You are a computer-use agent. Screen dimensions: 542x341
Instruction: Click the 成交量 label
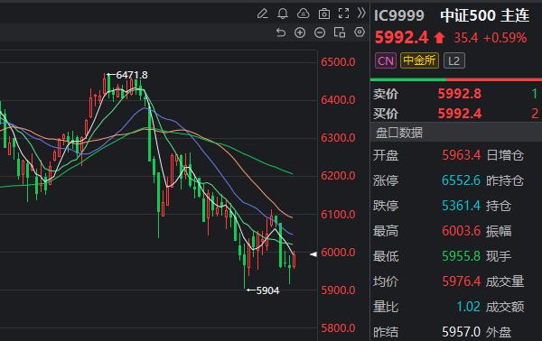[x=505, y=281]
